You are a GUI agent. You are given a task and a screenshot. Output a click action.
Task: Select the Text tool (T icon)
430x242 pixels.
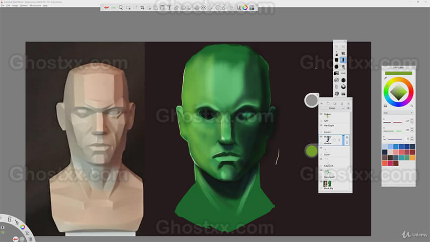coord(169,8)
